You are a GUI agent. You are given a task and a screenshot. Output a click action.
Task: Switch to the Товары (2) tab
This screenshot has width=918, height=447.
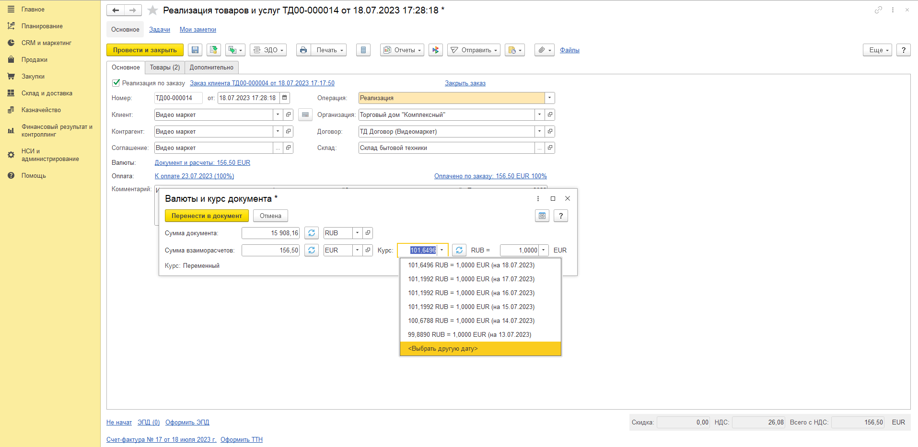165,68
